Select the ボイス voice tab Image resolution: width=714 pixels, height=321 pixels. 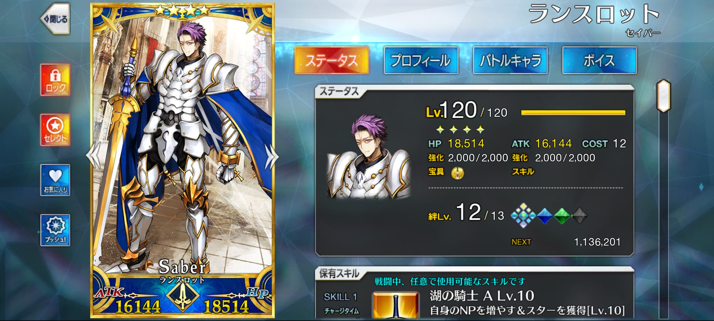[x=599, y=60]
